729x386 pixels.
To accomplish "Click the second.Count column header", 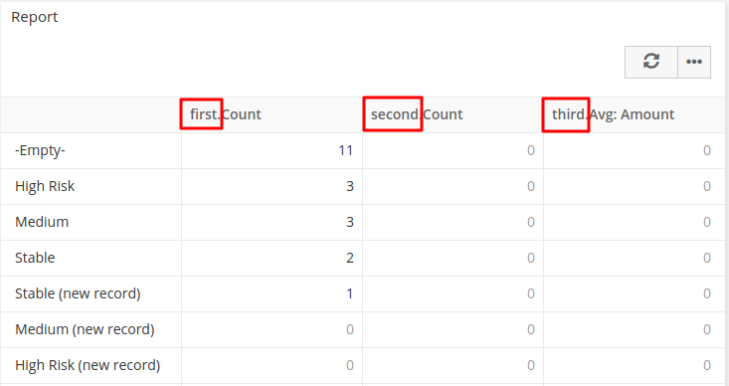I will [x=417, y=114].
